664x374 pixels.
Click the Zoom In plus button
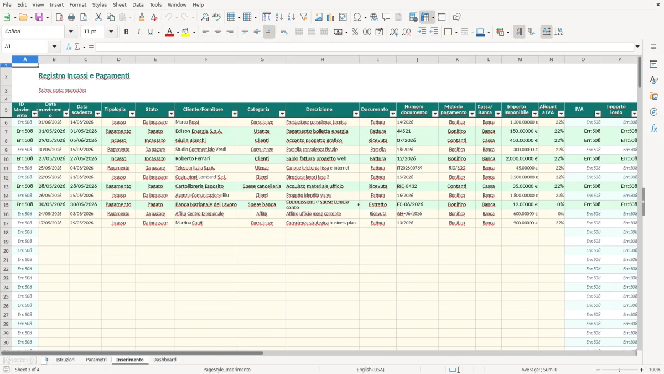point(642,370)
